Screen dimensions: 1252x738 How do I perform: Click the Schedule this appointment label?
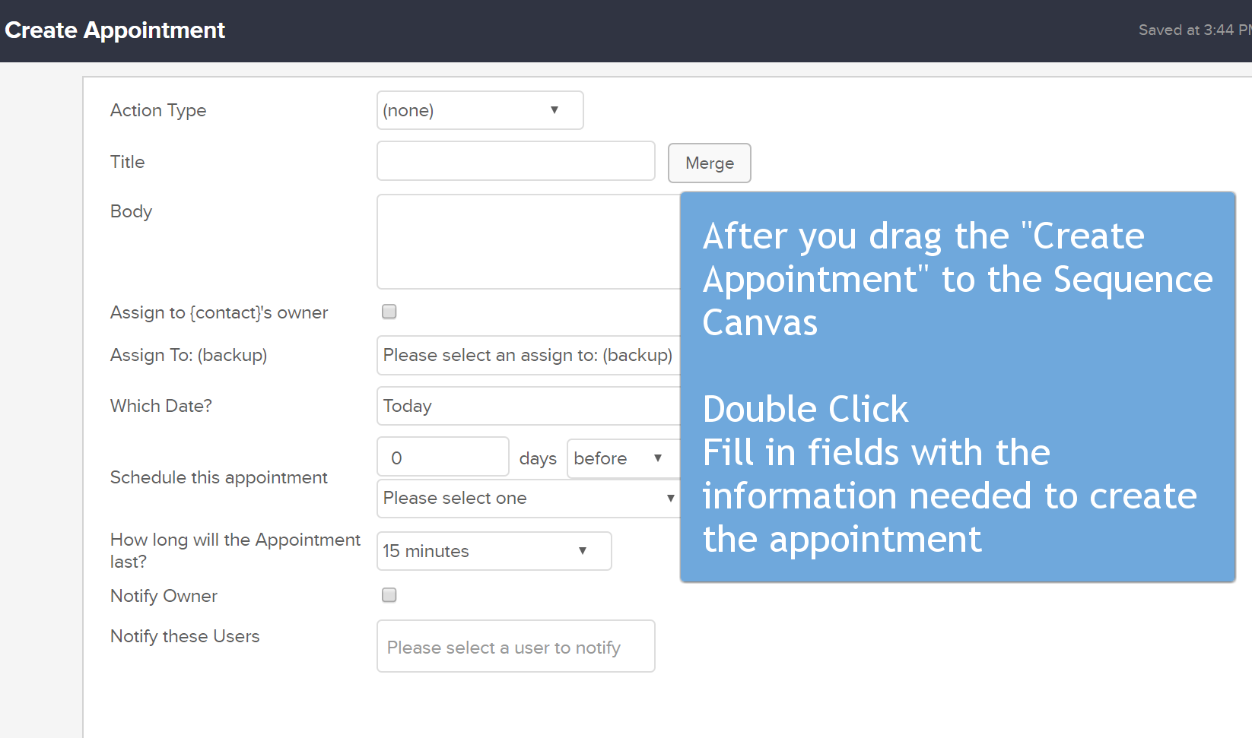point(219,477)
